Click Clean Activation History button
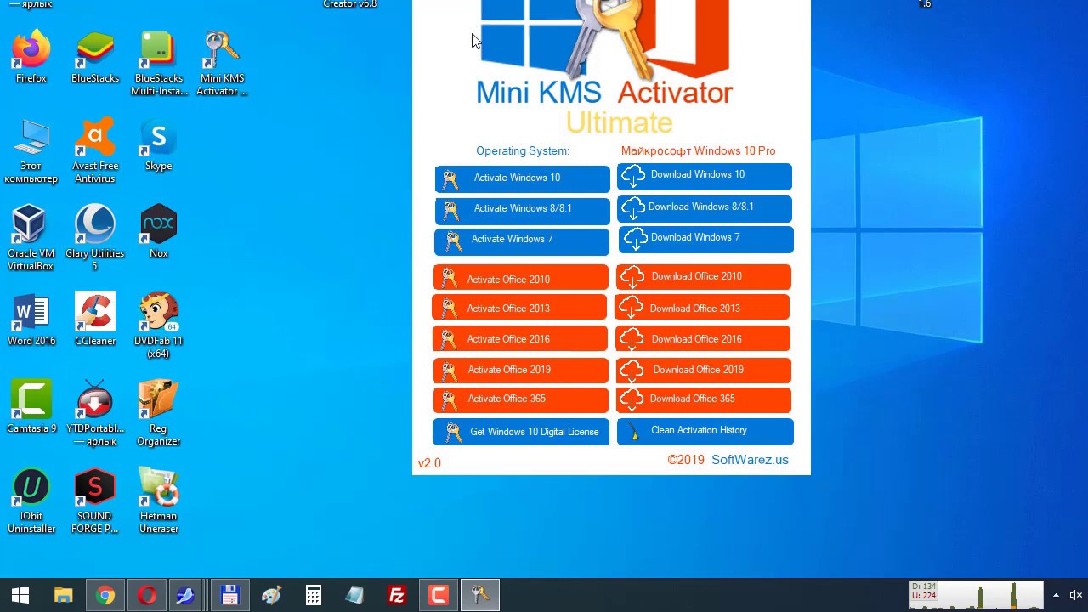The height and width of the screenshot is (612, 1088). [x=705, y=432]
